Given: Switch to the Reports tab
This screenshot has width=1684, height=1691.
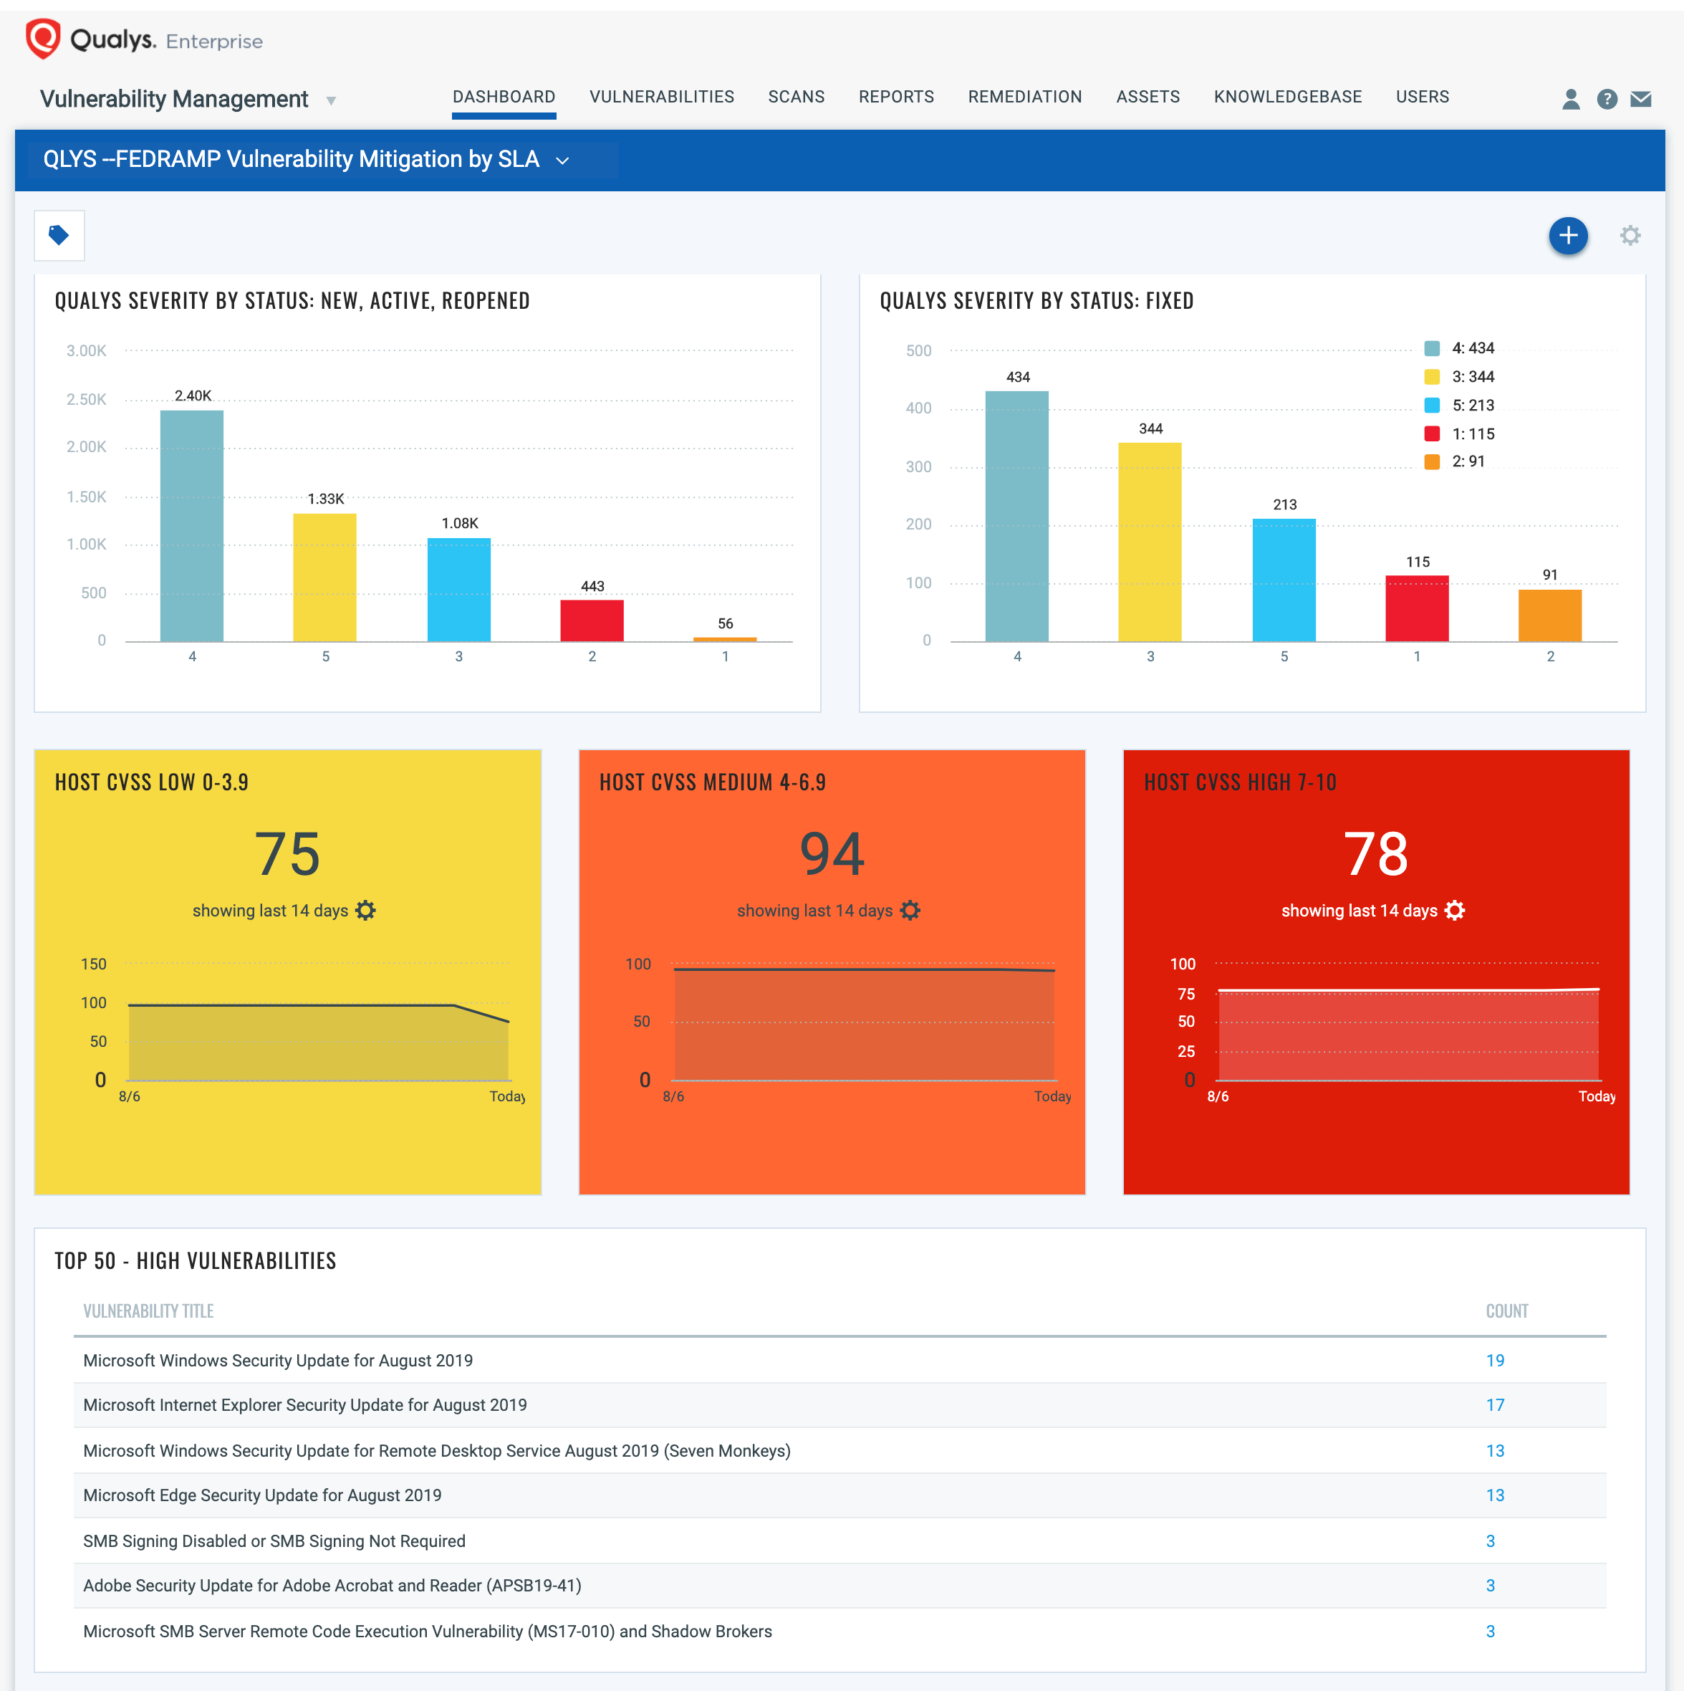Looking at the screenshot, I should click(896, 97).
